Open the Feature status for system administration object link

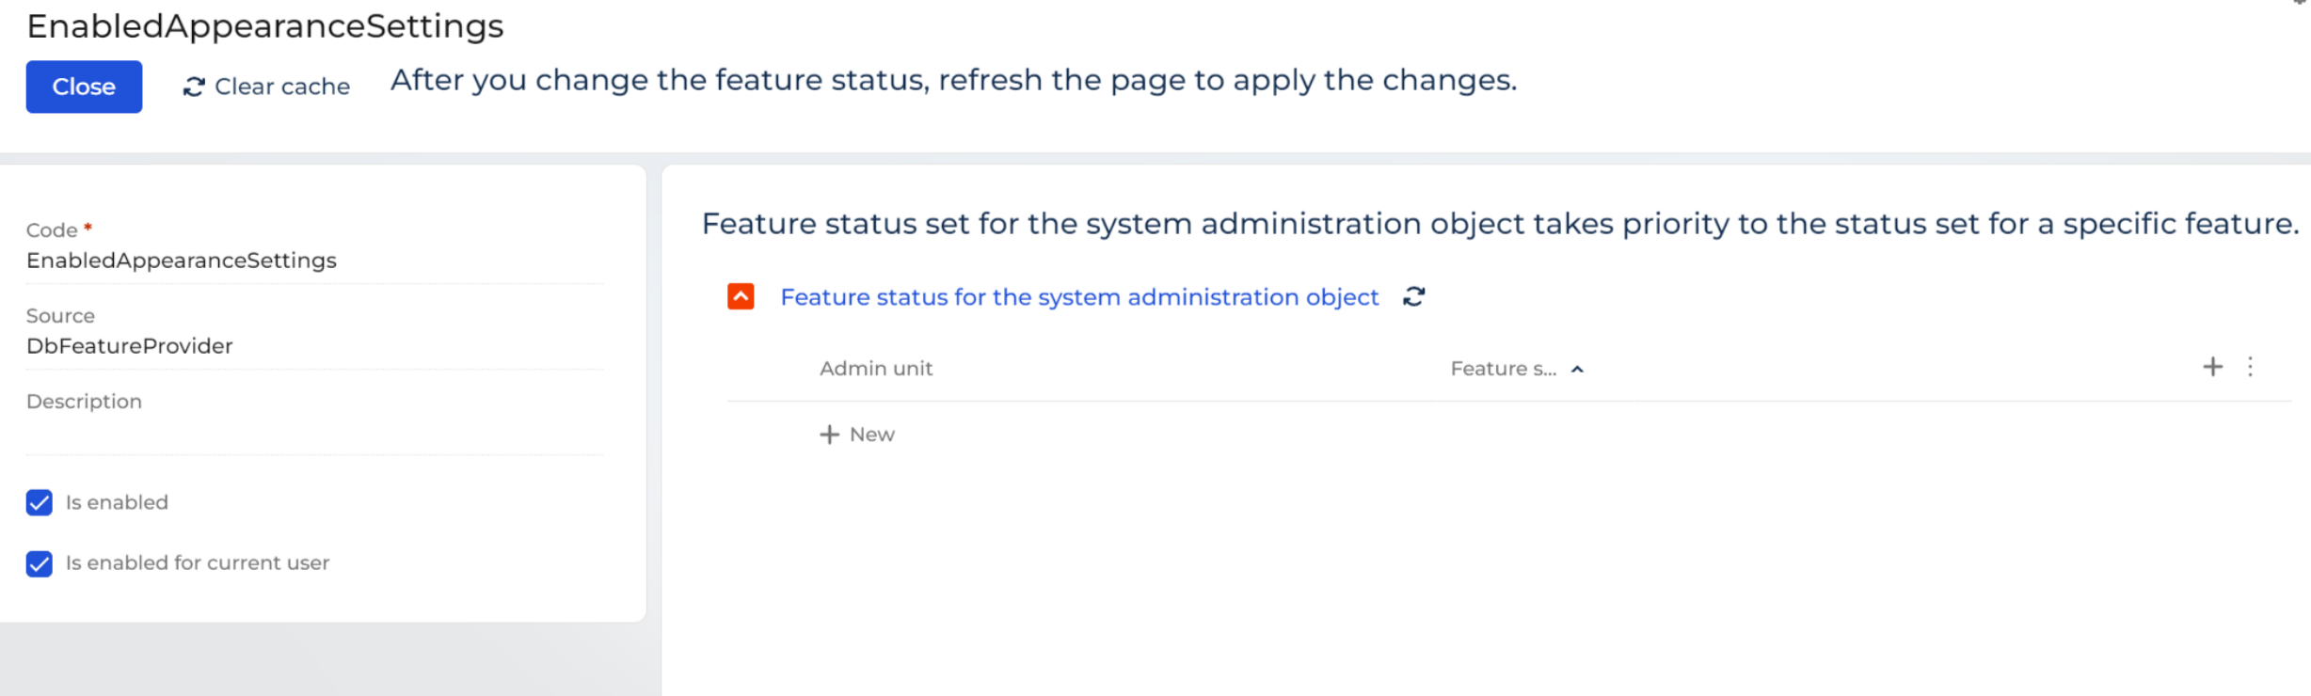(1078, 296)
